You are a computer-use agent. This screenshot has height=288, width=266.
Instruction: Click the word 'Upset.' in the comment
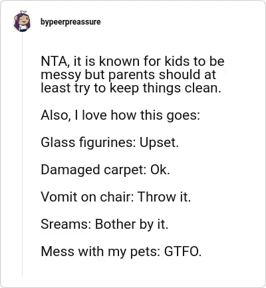[159, 142]
